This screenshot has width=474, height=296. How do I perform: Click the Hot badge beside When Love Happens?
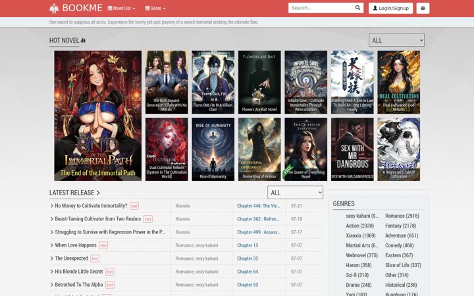(103, 245)
